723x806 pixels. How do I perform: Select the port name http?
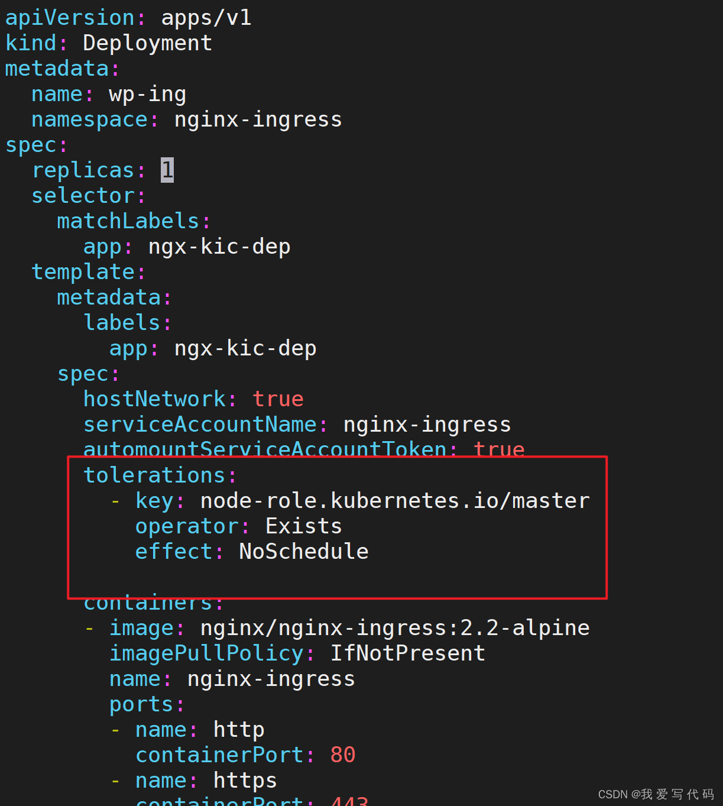238,729
